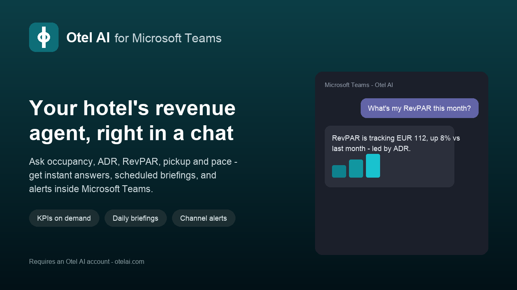
Task: Click the 'Microsoft Teams - Otel AI' window title
Action: [x=359, y=85]
